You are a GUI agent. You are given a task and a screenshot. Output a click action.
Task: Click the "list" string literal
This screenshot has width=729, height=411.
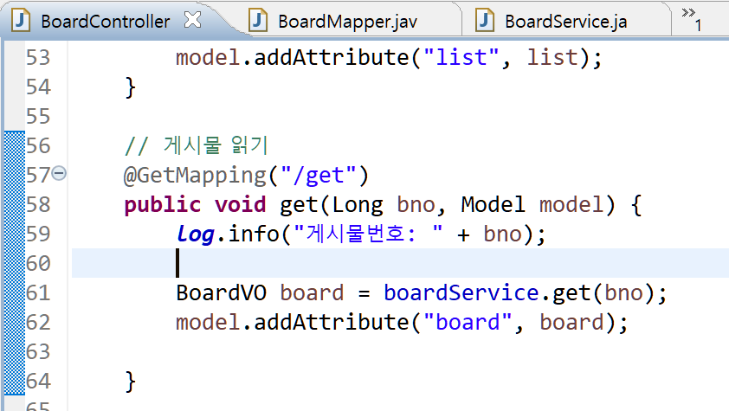tap(461, 58)
